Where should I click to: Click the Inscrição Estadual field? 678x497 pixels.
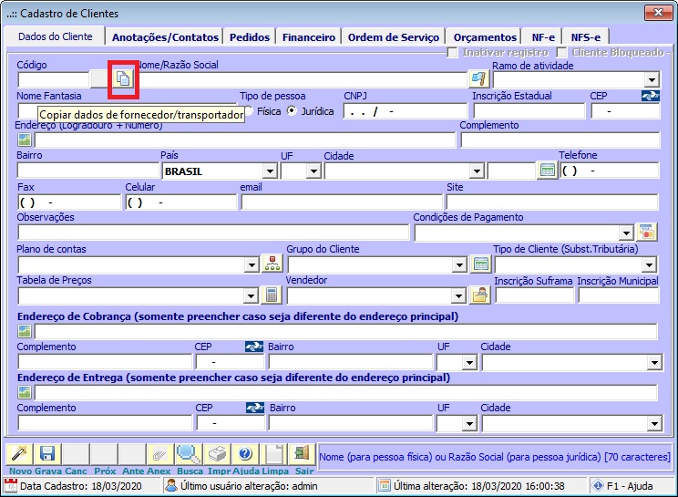529,111
